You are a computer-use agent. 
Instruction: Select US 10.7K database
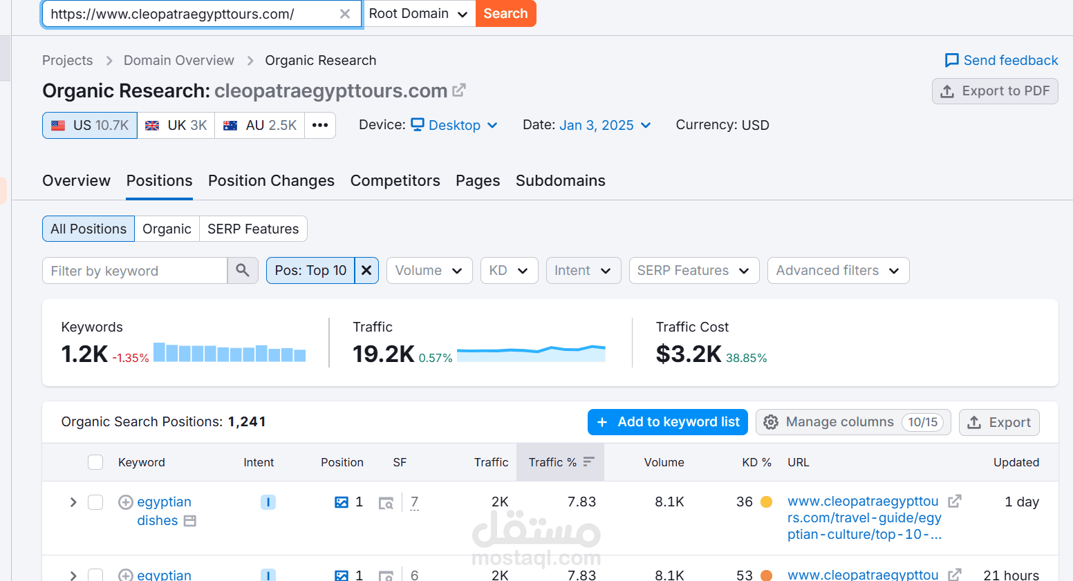point(90,126)
